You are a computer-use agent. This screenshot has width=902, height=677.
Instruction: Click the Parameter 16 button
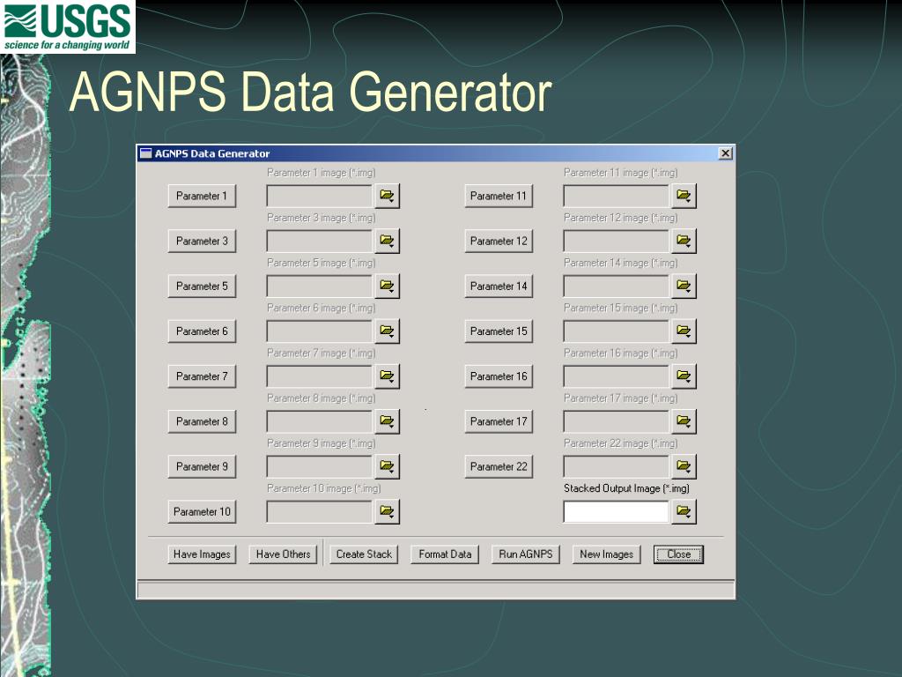[x=499, y=376]
